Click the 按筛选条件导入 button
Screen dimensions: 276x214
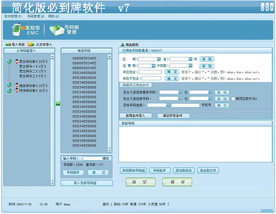[135, 116]
